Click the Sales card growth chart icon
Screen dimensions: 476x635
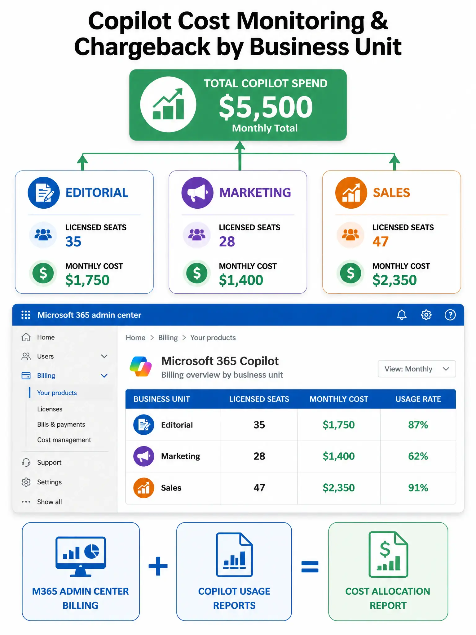(x=351, y=193)
